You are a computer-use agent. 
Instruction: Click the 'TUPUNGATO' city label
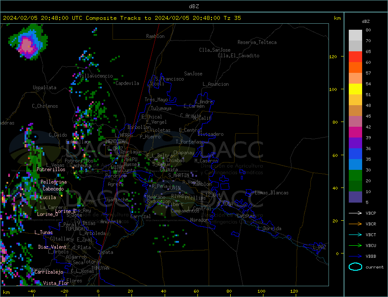pos(77,229)
